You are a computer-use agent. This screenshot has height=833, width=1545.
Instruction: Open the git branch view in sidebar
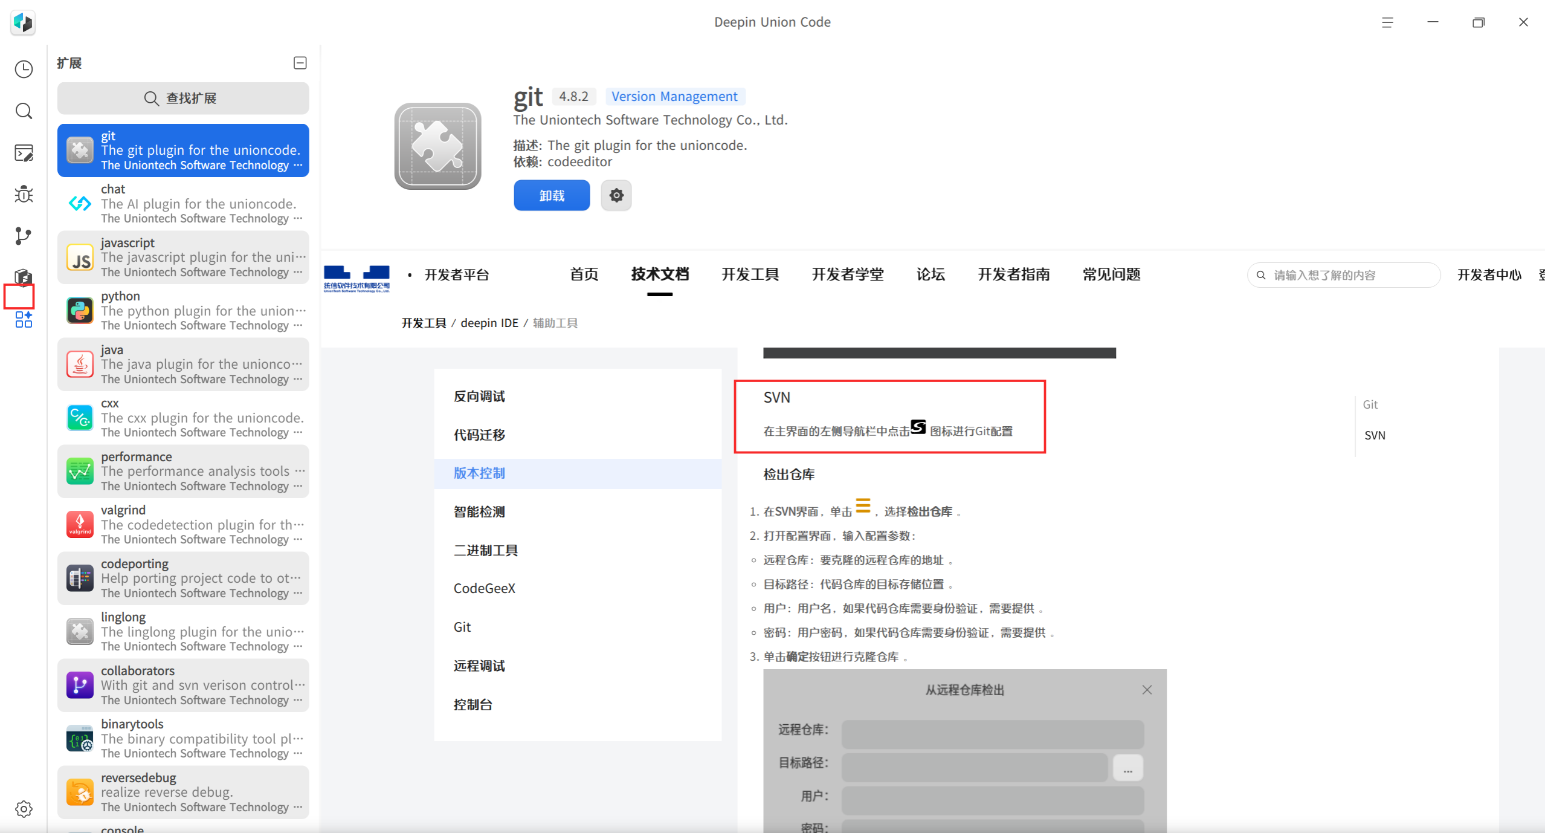tap(24, 236)
